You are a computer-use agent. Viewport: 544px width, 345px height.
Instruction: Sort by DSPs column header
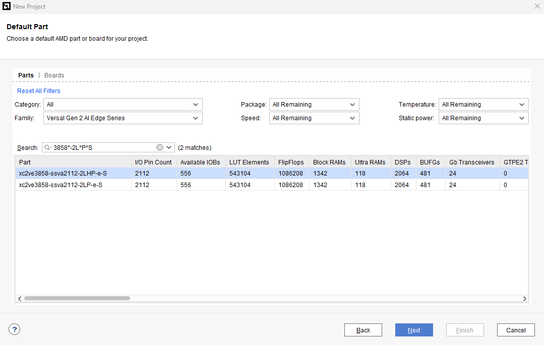click(403, 162)
